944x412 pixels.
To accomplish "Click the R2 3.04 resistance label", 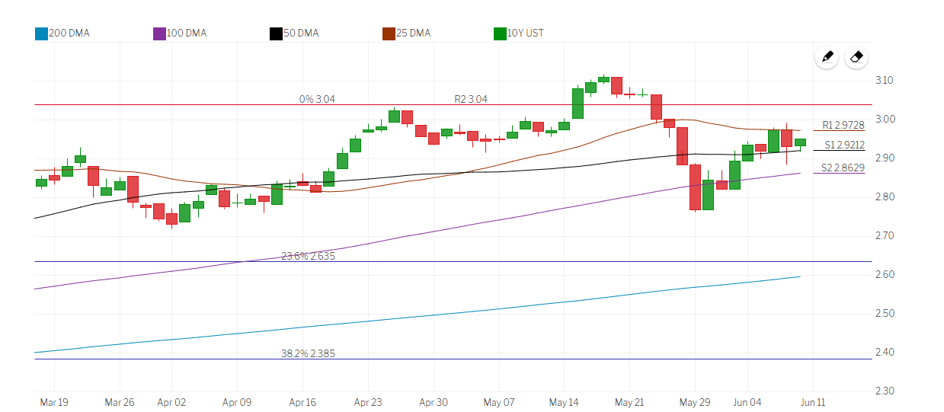I will click(471, 99).
